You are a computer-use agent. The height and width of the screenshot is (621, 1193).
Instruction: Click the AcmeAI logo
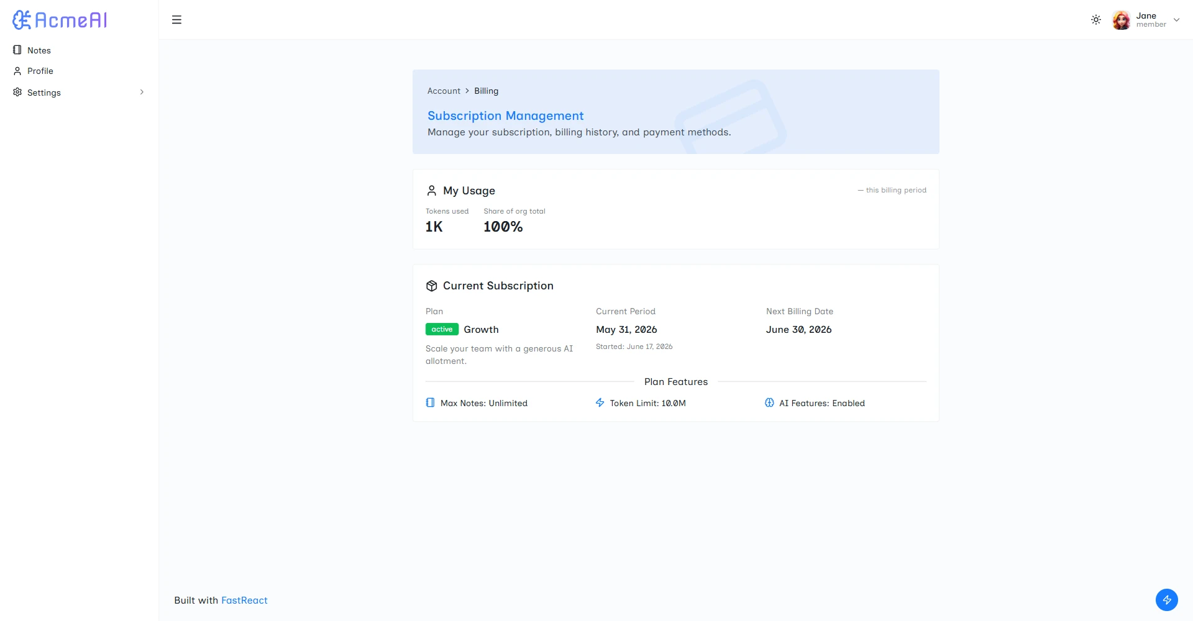coord(60,20)
